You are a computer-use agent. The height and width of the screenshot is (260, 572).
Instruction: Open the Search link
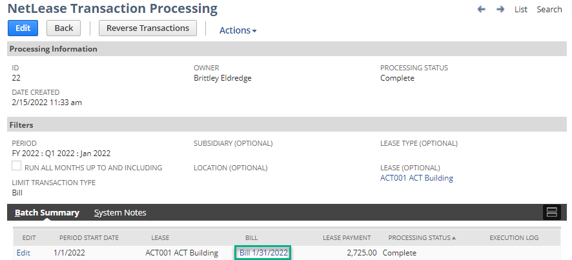click(x=549, y=10)
